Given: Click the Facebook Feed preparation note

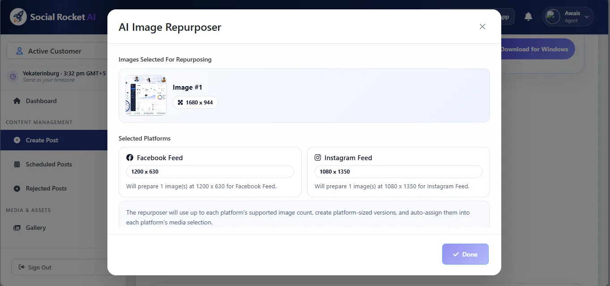Looking at the screenshot, I should tap(201, 186).
